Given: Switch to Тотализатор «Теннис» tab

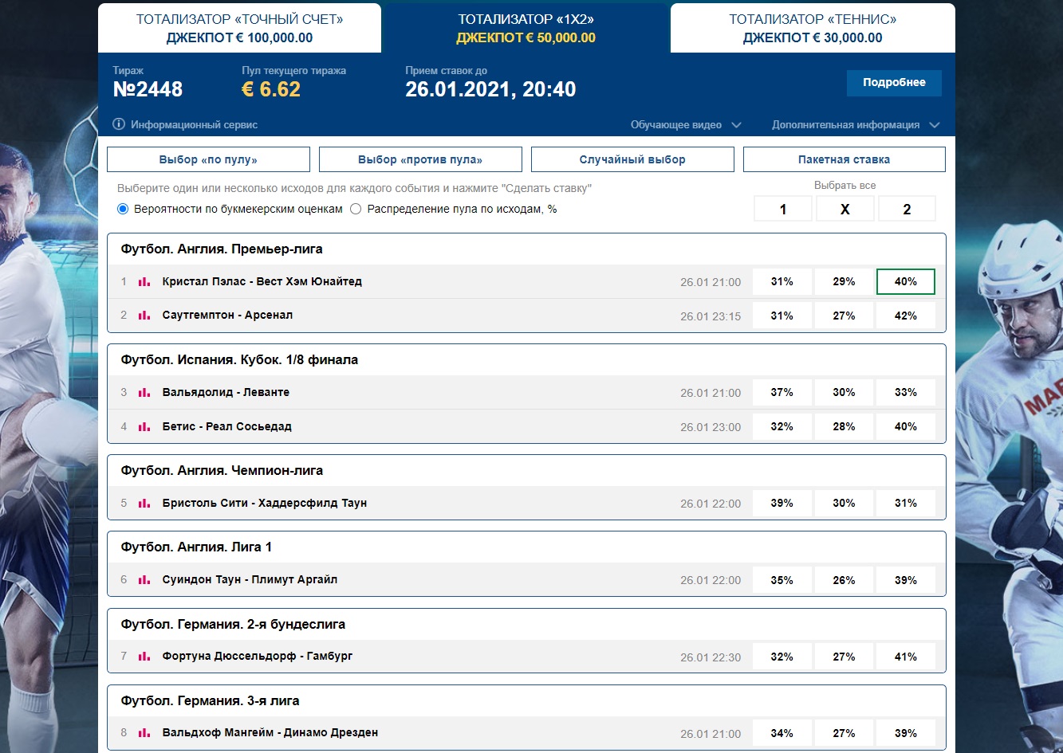Looking at the screenshot, I should tap(812, 28).
